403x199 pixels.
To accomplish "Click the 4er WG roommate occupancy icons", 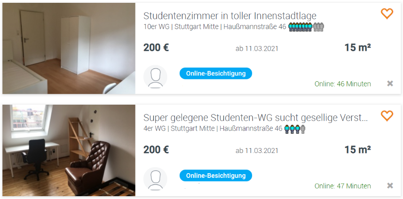I will [295, 129].
